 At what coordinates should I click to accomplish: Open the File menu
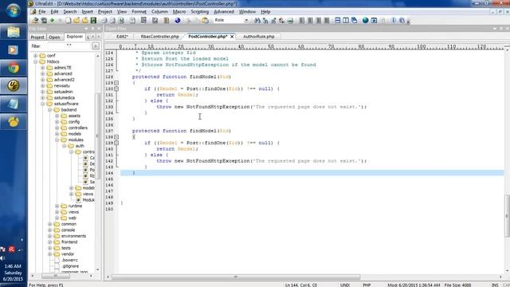pos(42,12)
